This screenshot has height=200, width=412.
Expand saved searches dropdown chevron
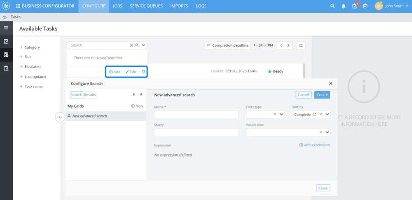(143, 45)
